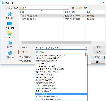
Task: Close the 평면 저장 dialog
Action: pos(104,3)
